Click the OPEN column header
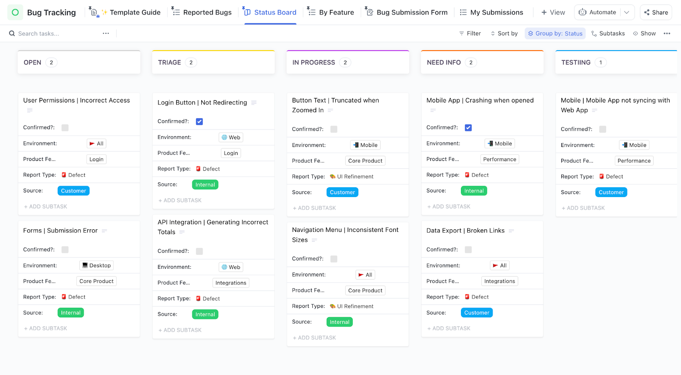 (79, 62)
